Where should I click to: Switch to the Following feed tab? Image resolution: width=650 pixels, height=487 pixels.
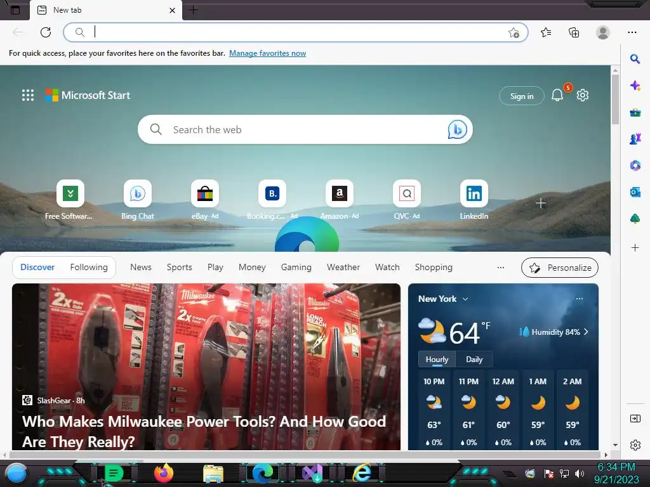tap(89, 267)
